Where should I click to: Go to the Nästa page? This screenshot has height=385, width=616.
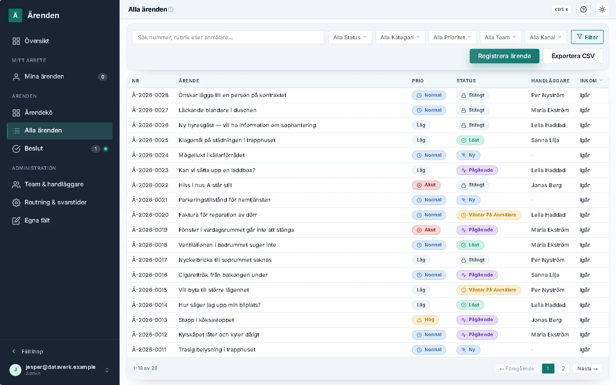coord(588,369)
